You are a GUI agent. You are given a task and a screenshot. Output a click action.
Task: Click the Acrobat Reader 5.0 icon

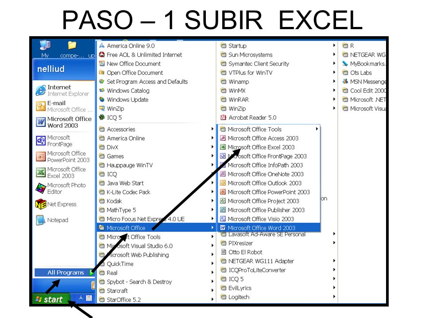point(223,117)
